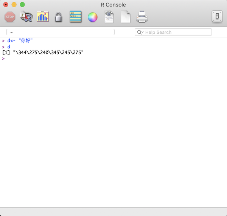Image resolution: width=227 pixels, height=216 pixels.
Task: Toggle the striped command history panel icon
Action: tap(76, 17)
